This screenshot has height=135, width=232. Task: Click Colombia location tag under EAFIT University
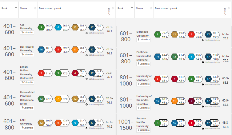tap(27, 128)
